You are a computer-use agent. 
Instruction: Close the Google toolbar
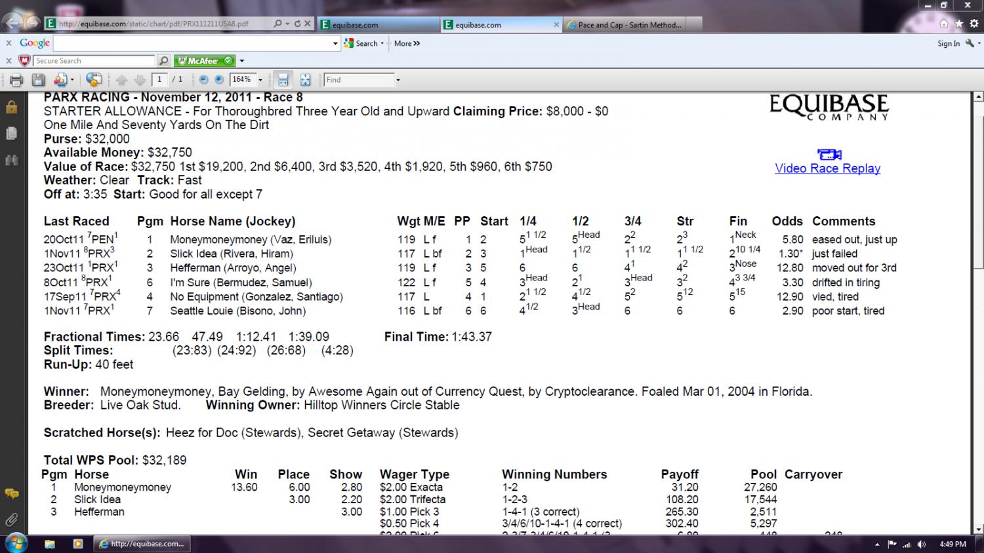coord(9,43)
